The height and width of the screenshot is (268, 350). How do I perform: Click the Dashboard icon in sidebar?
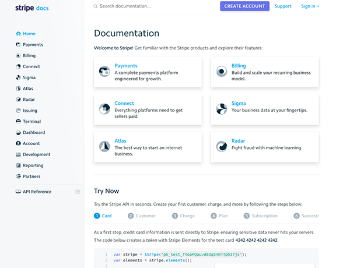point(18,132)
